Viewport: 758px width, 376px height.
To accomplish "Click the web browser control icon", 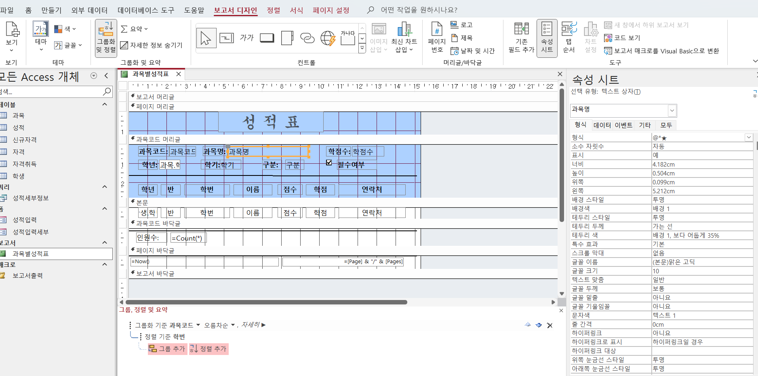I will click(328, 38).
